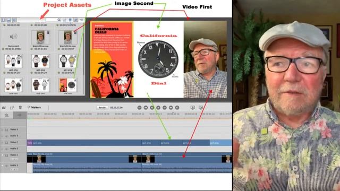Toggle the Audio 1 track speaker icon

(7, 166)
